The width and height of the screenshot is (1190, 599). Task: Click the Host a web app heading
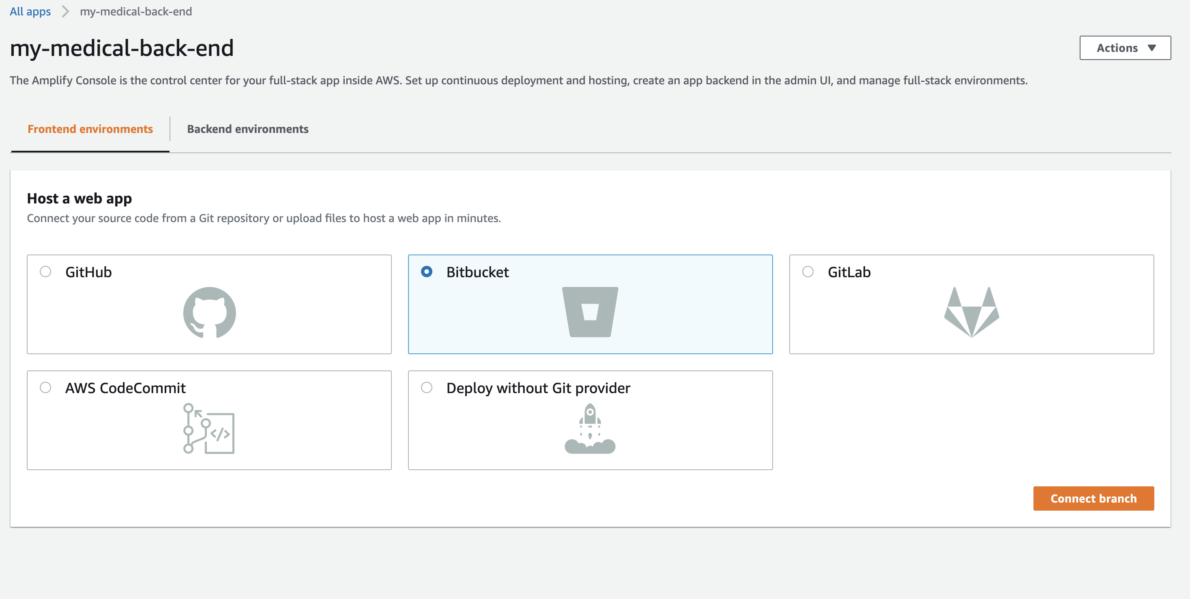pos(79,198)
